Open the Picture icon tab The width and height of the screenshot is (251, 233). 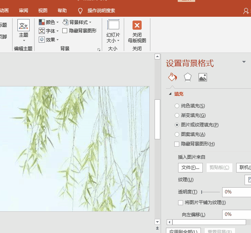point(203,77)
